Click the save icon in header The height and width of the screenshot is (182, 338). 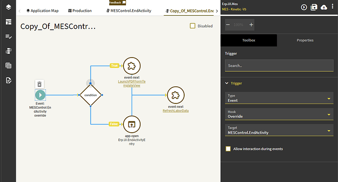314,7
